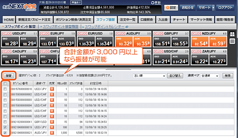The width and height of the screenshot is (238, 138).
Task: Open the 設定 gear settings button
Action: (171, 8)
